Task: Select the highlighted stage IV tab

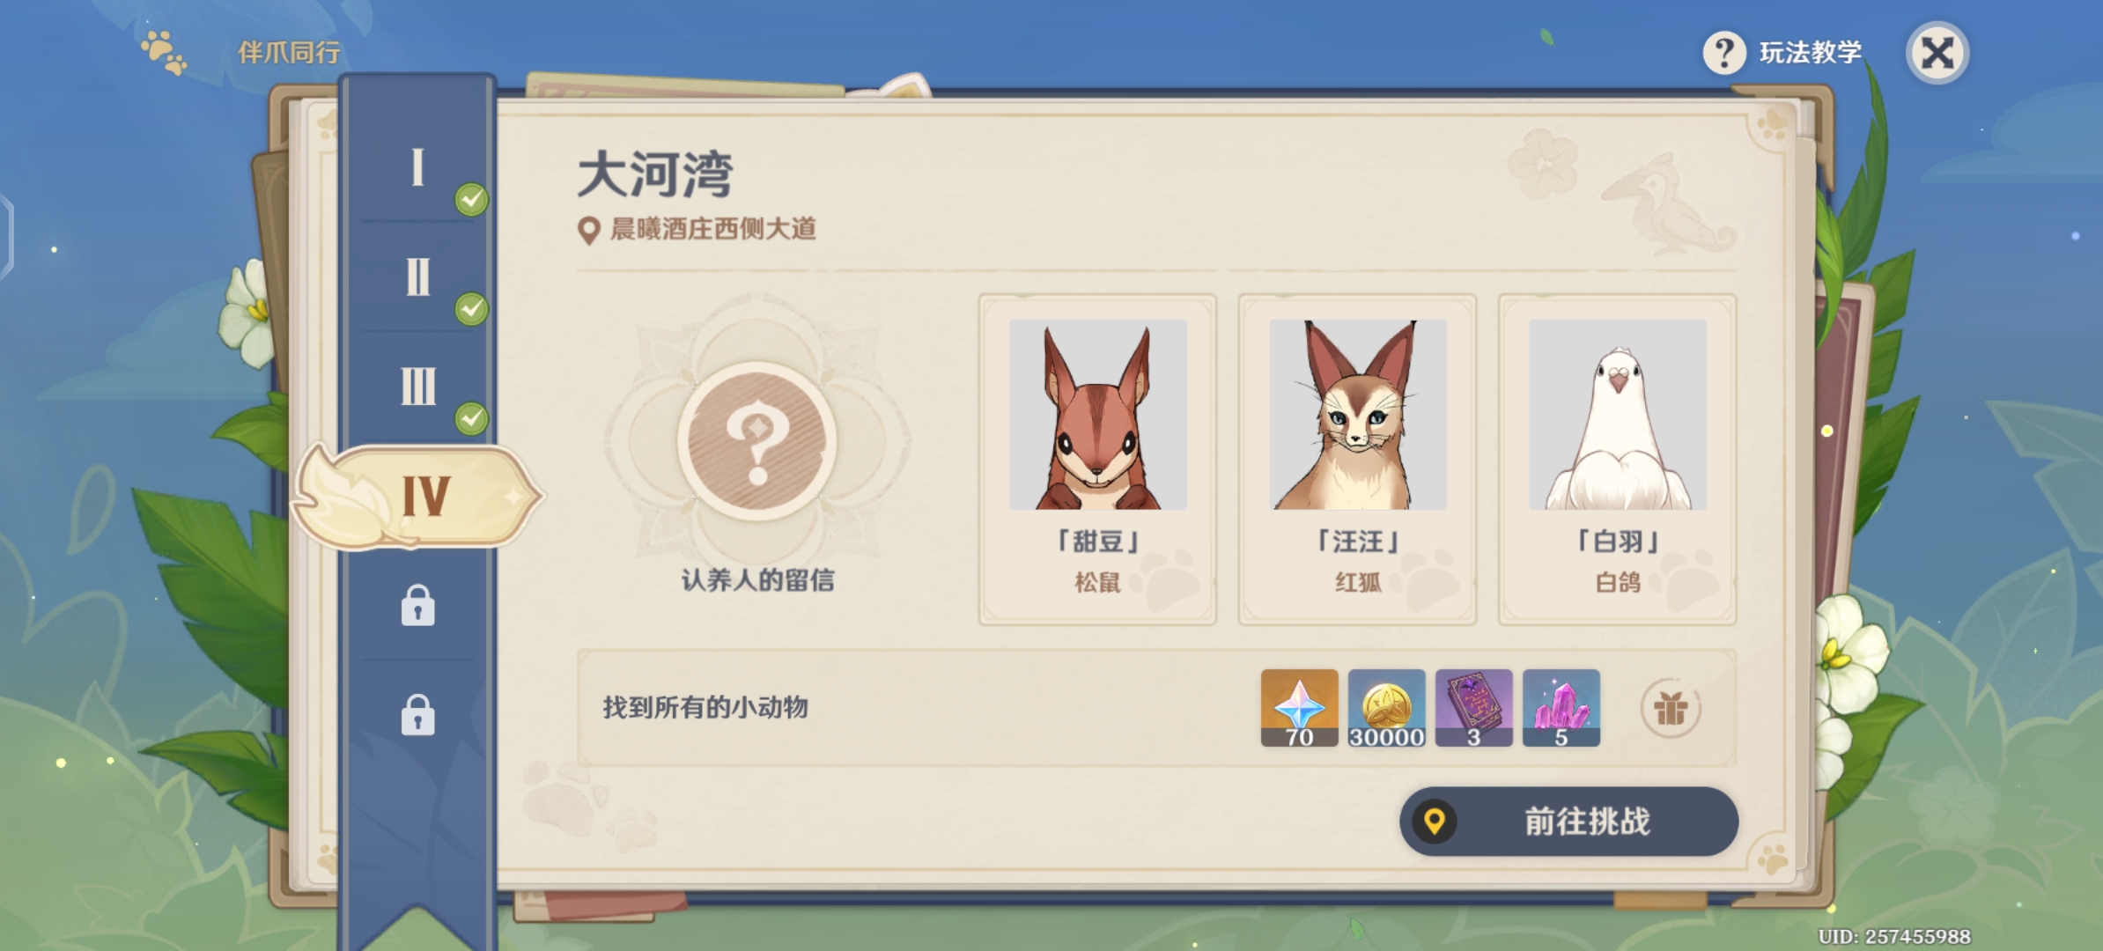Action: click(417, 497)
